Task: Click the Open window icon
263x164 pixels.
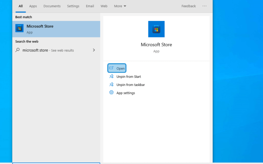Action: [x=111, y=68]
